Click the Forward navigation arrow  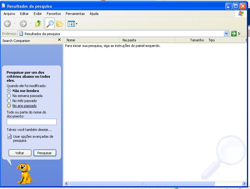tap(23, 24)
